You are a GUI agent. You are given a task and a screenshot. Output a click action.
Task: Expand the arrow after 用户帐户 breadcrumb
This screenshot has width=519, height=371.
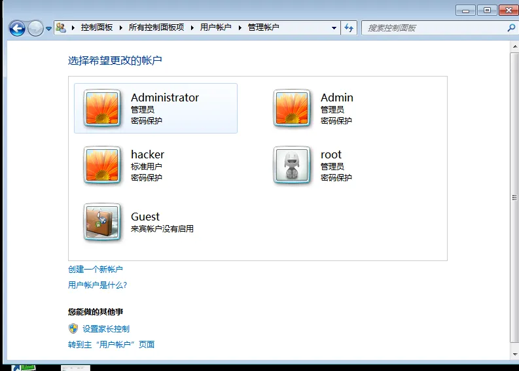coord(240,27)
